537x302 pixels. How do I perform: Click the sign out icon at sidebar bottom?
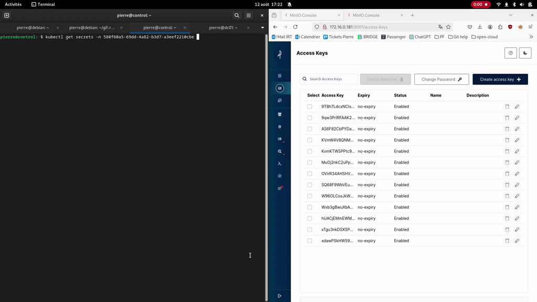click(280, 296)
